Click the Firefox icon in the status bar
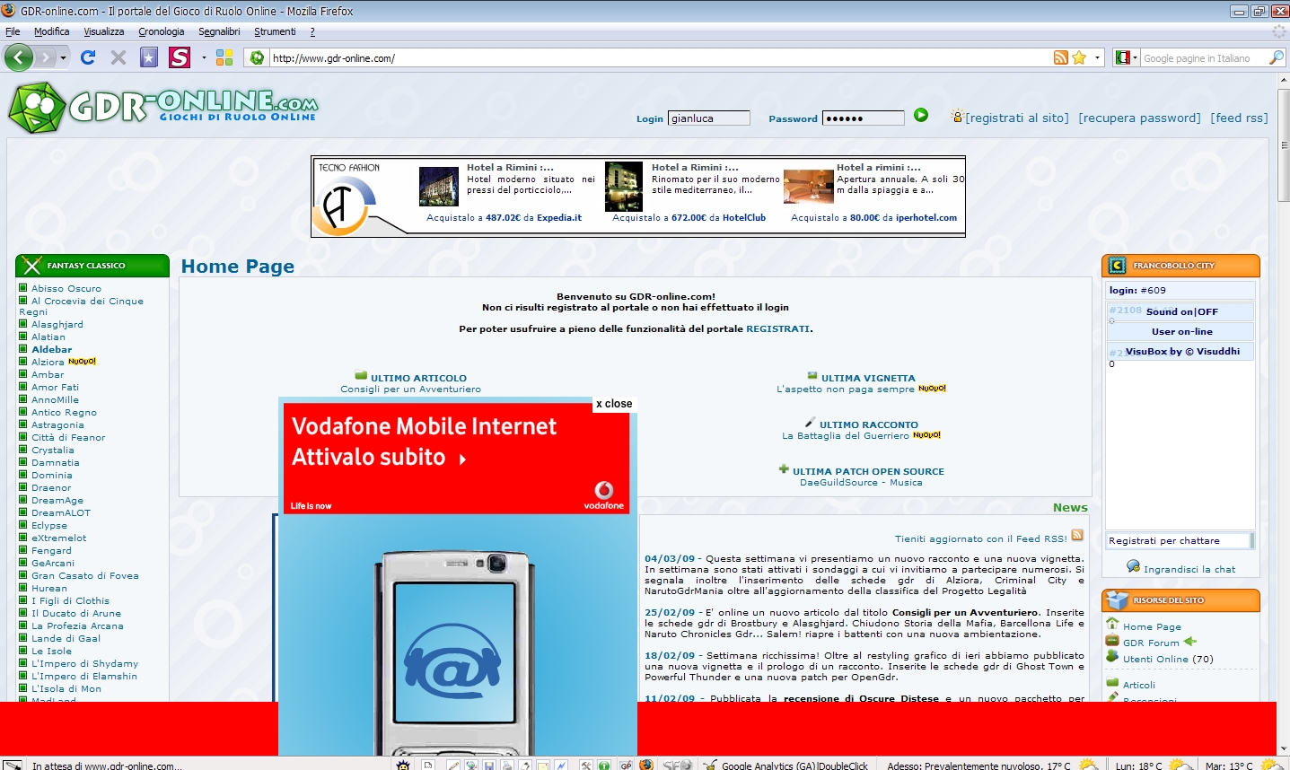This screenshot has width=1290, height=770. click(646, 765)
